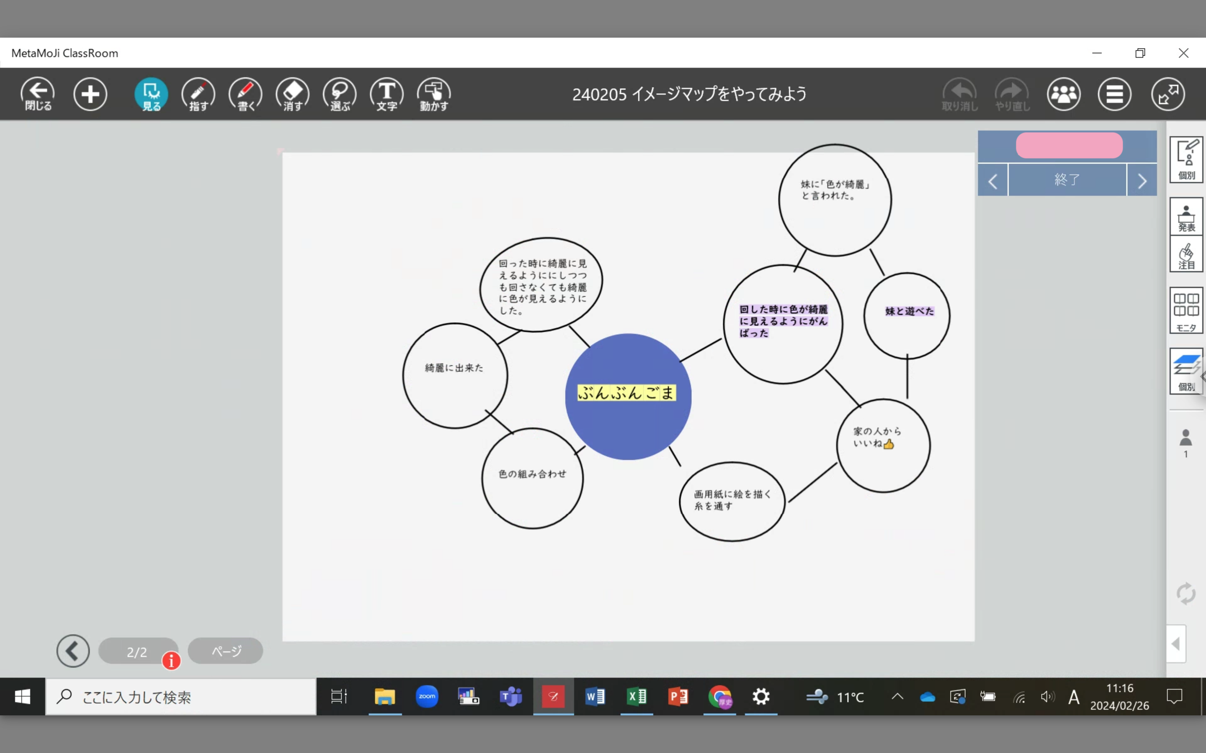
Task: Select the 書く pen tool
Action: point(245,94)
